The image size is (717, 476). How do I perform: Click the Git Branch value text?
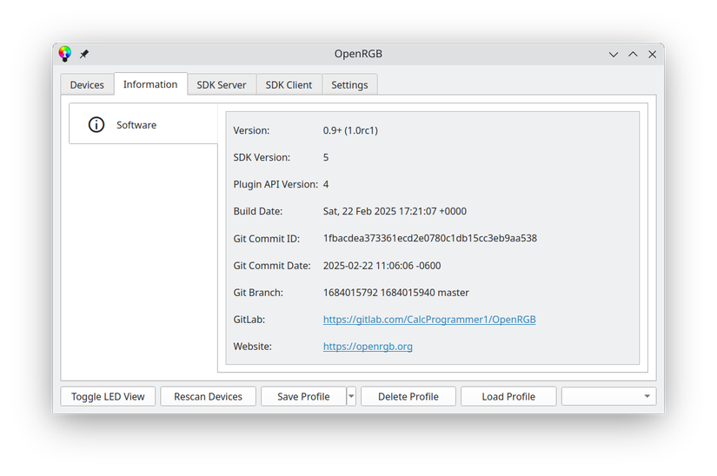396,293
